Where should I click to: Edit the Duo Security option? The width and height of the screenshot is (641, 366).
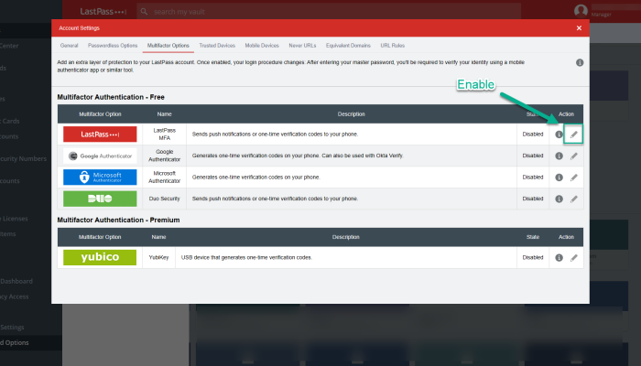574,199
